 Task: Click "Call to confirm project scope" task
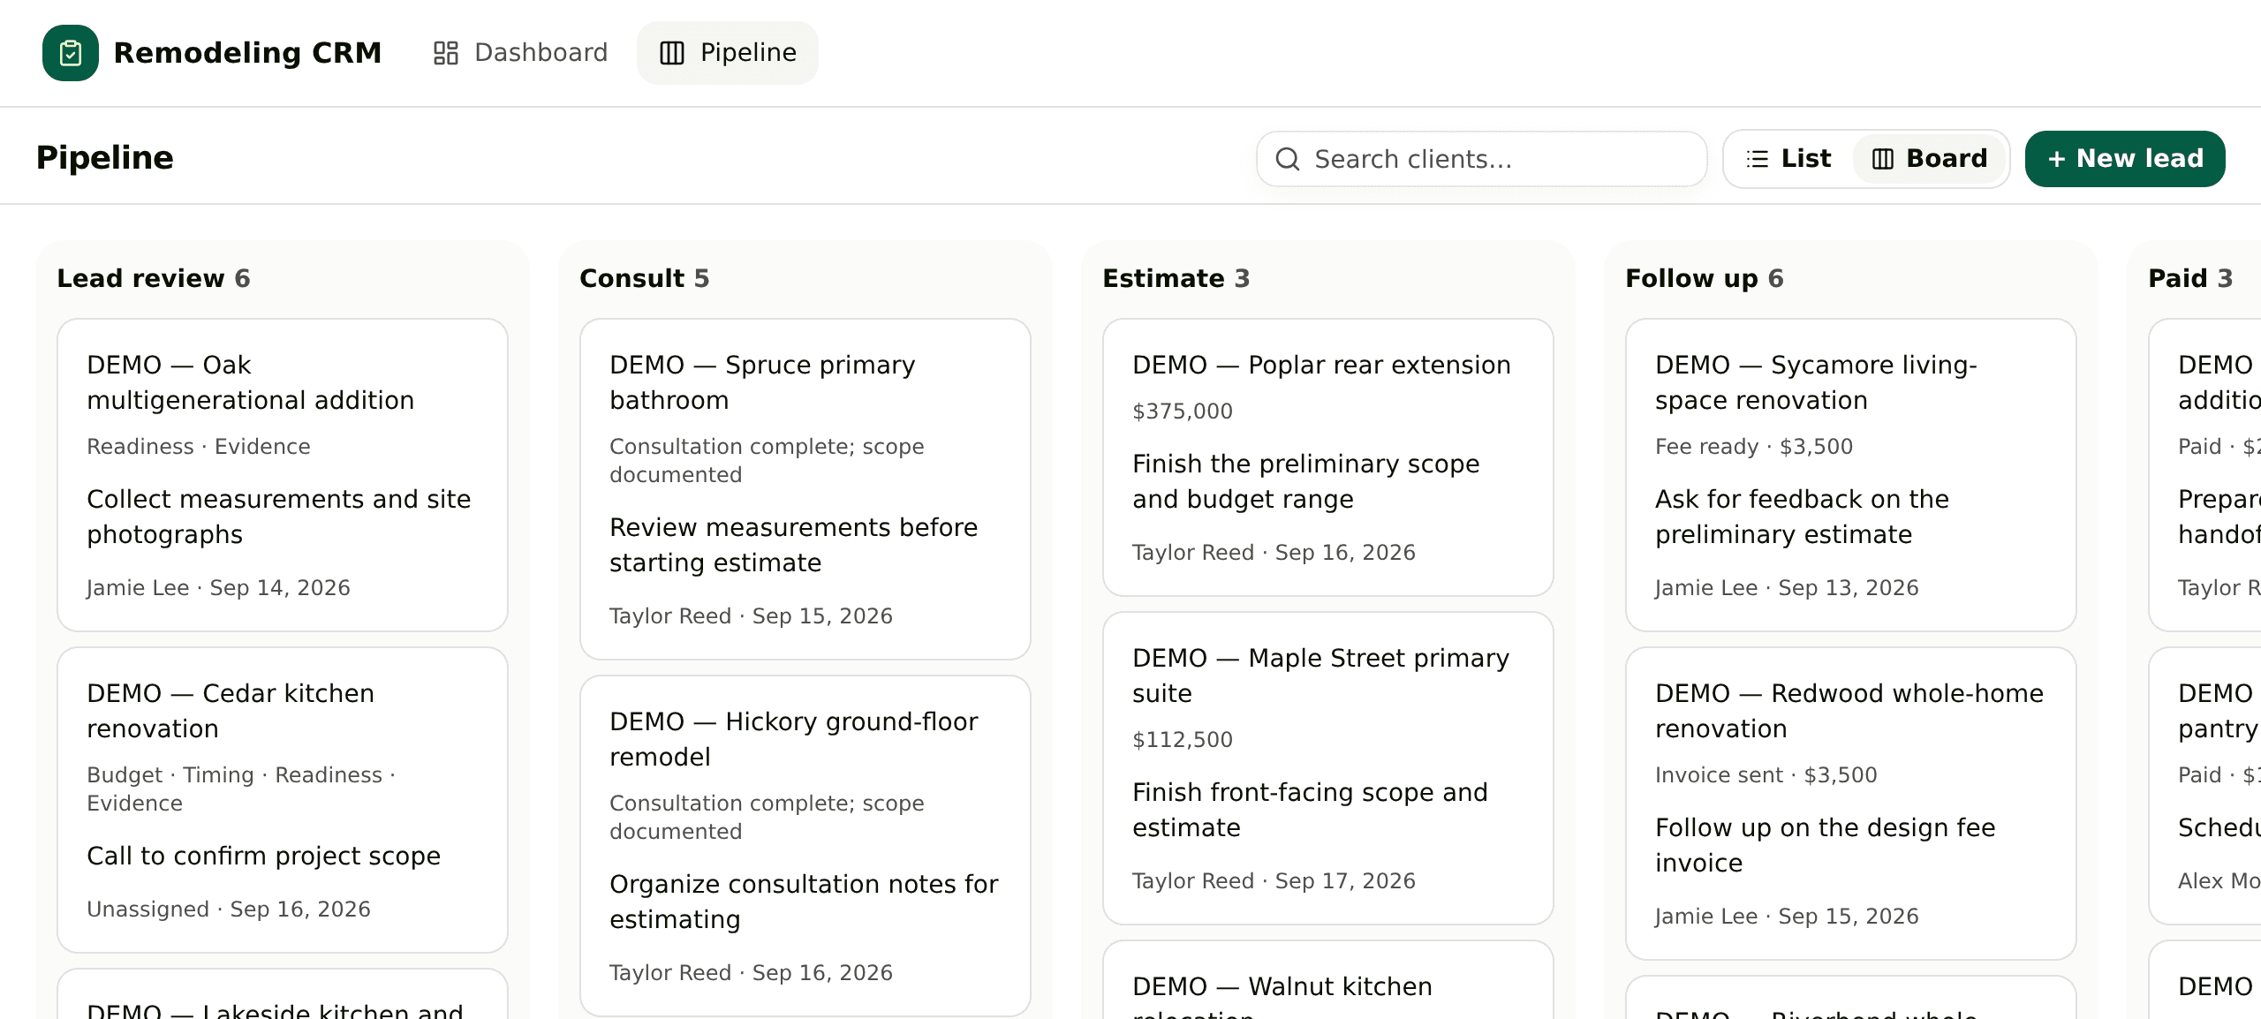point(264,856)
